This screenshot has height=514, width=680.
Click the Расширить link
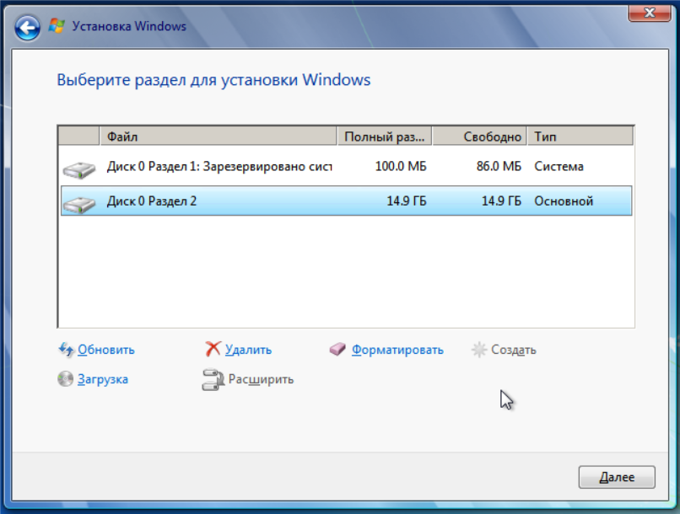tap(261, 379)
